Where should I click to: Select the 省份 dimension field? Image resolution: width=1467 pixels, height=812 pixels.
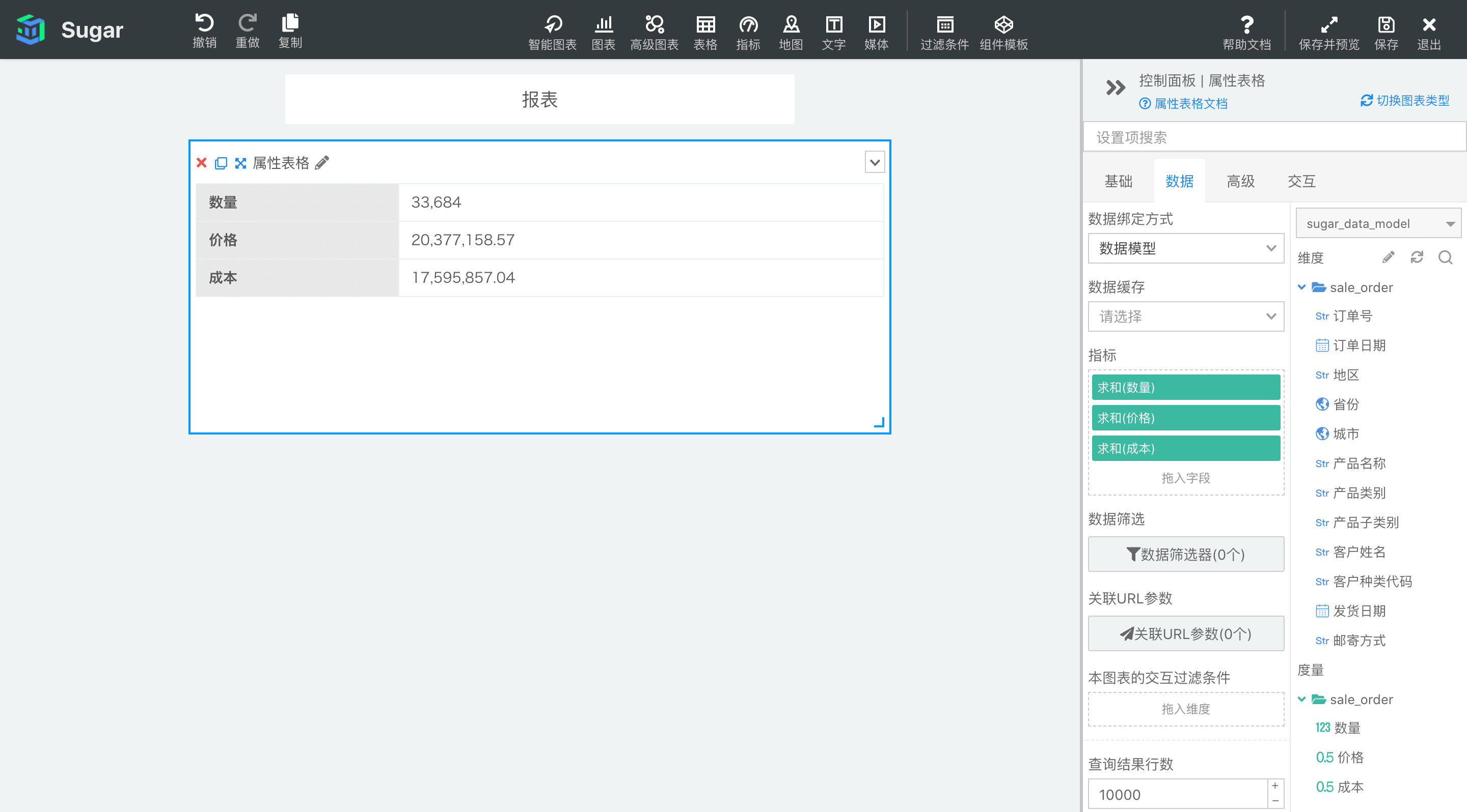pyautogui.click(x=1337, y=404)
